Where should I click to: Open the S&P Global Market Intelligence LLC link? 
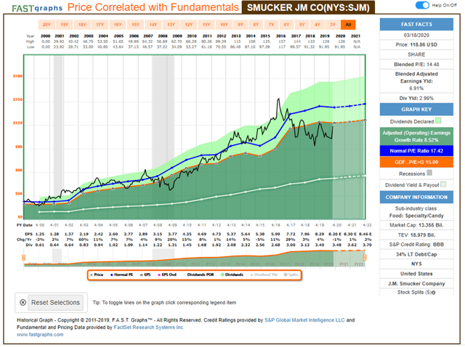coord(305,321)
